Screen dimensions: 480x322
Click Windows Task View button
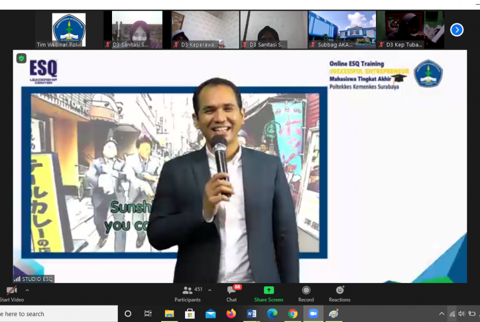coord(148,313)
